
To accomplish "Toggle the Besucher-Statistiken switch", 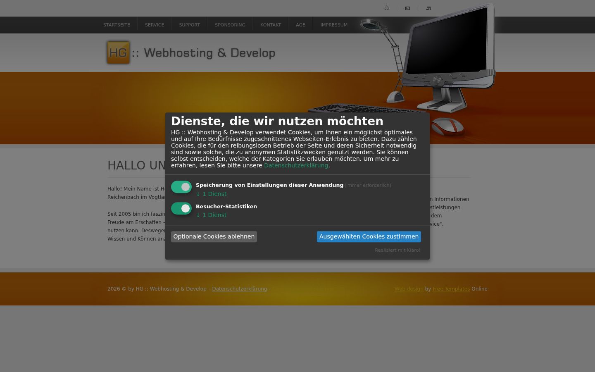I will point(181,208).
